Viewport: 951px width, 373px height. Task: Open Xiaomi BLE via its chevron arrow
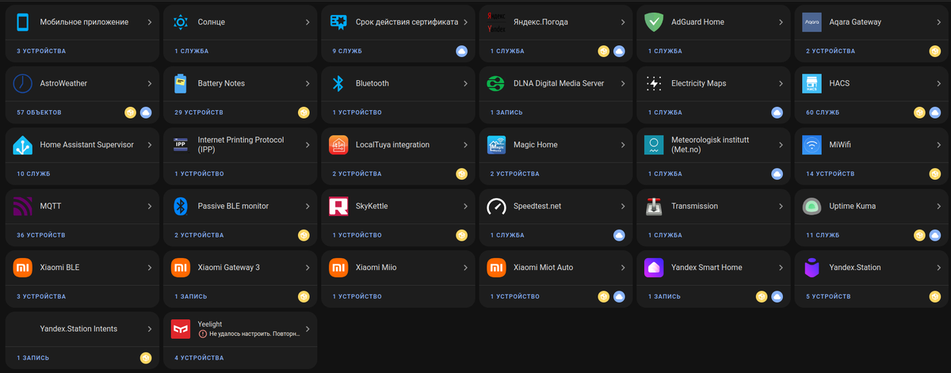[149, 268]
